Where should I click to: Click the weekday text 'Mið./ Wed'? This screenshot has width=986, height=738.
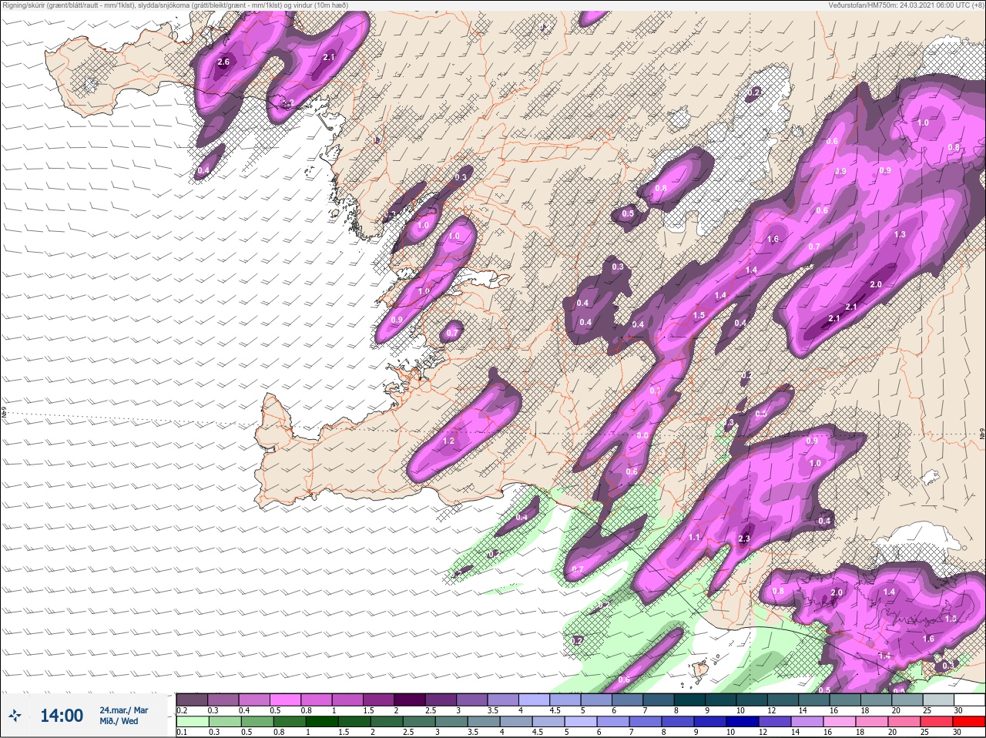pos(119,721)
